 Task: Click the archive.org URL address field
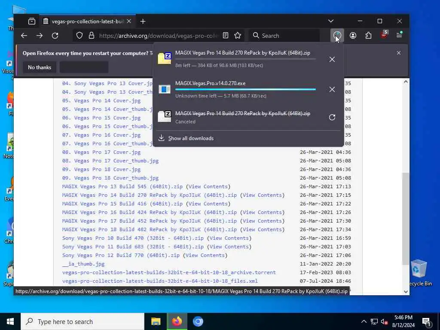159,36
